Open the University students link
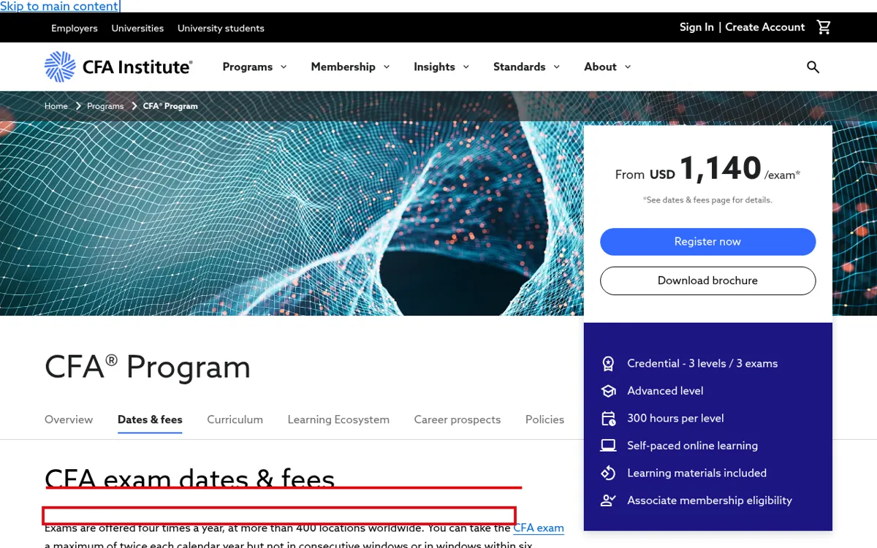Viewport: 877px width, 548px height. (221, 28)
